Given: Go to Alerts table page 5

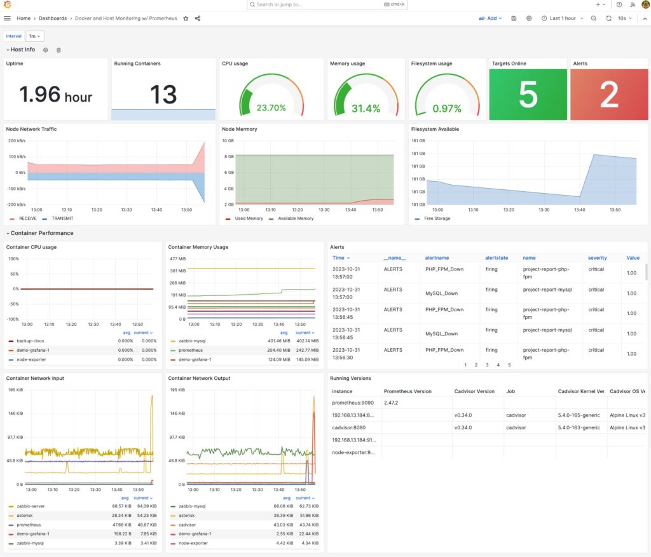Looking at the screenshot, I should click(509, 365).
